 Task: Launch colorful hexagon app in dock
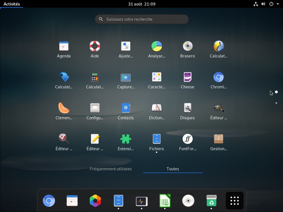pyautogui.click(x=95, y=201)
